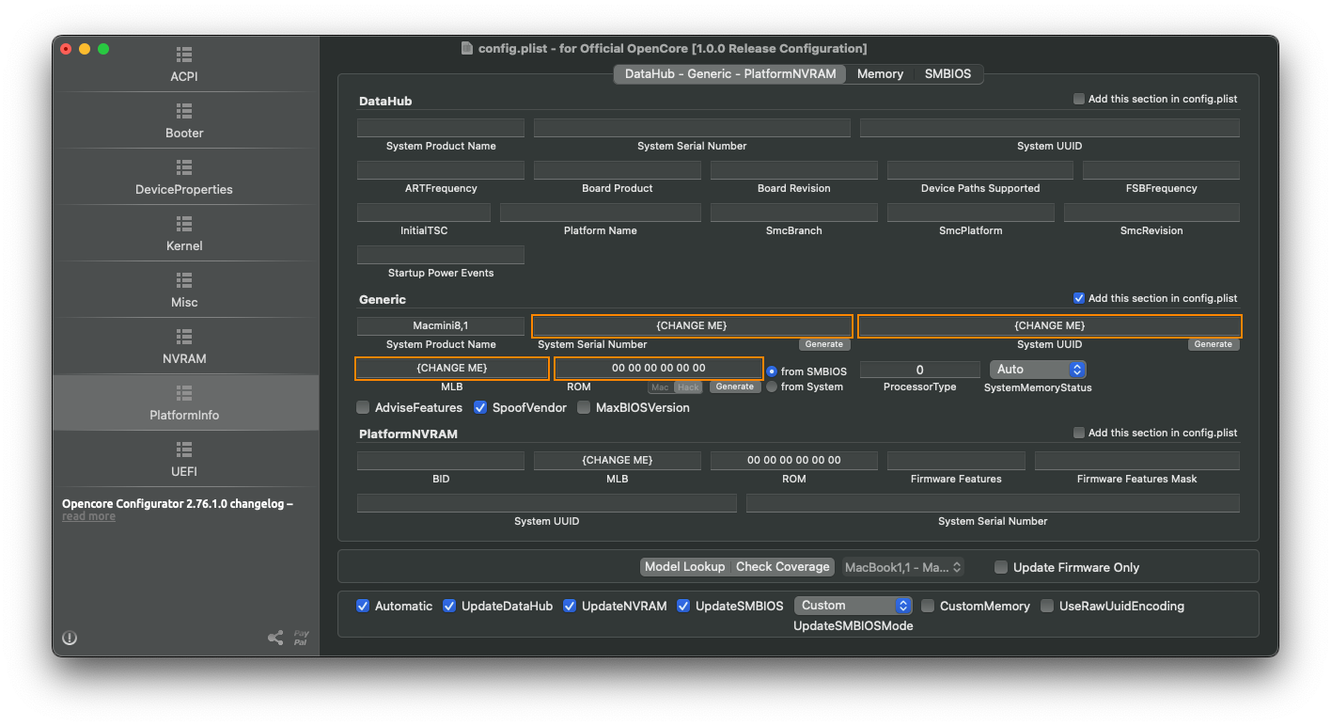Toggle the CustomMemory checkbox
This screenshot has height=726, width=1331.
pos(928,606)
